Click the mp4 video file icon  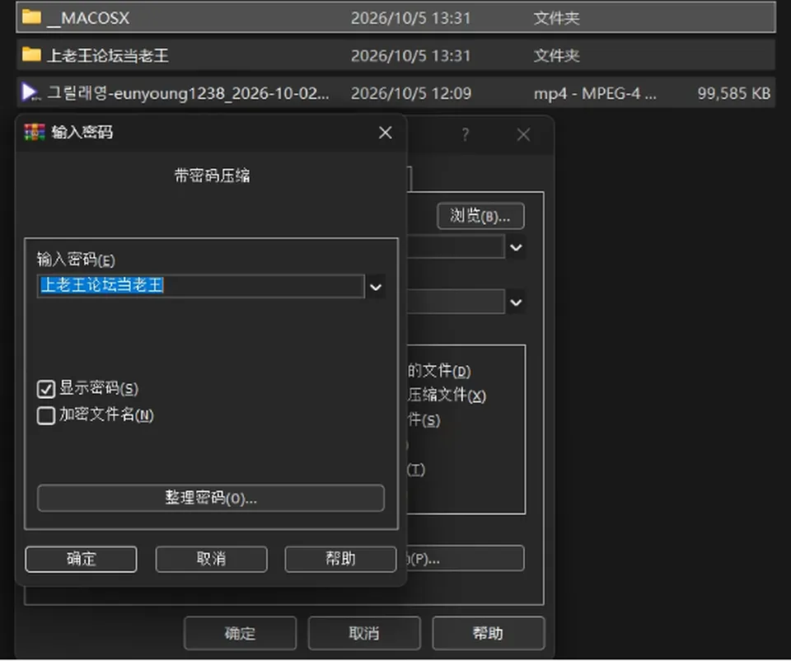(x=30, y=92)
